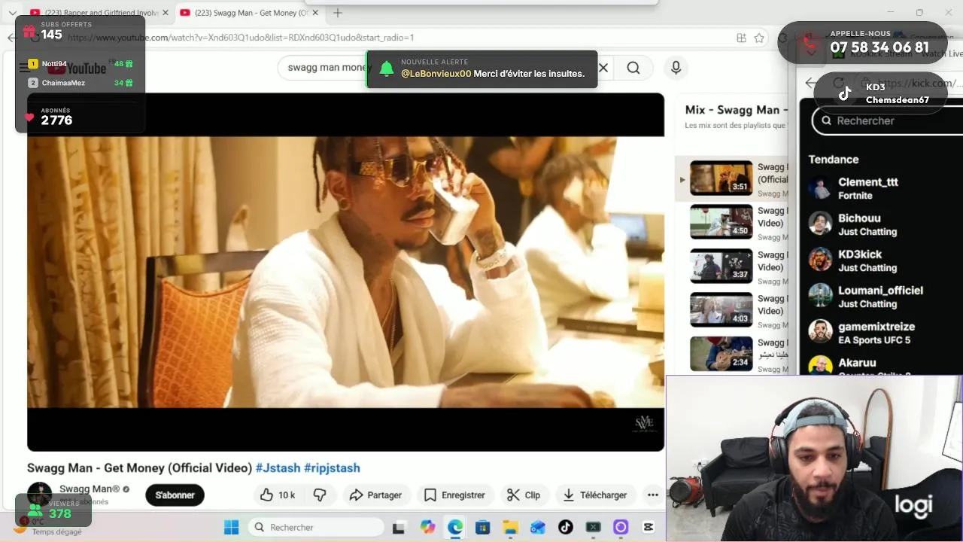Open the Swagg Man channel avatar
The height and width of the screenshot is (542, 963).
pos(39,494)
